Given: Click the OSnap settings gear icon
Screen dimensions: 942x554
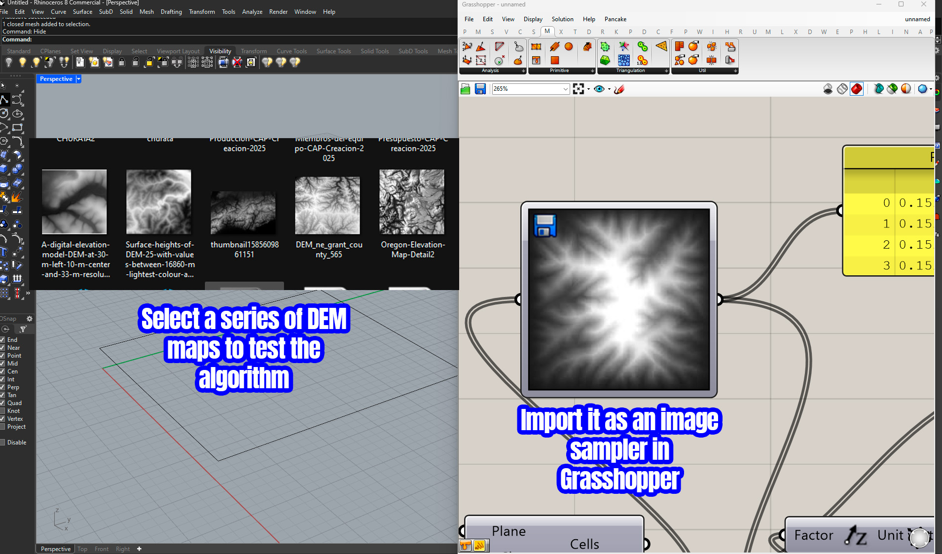Looking at the screenshot, I should pos(30,319).
